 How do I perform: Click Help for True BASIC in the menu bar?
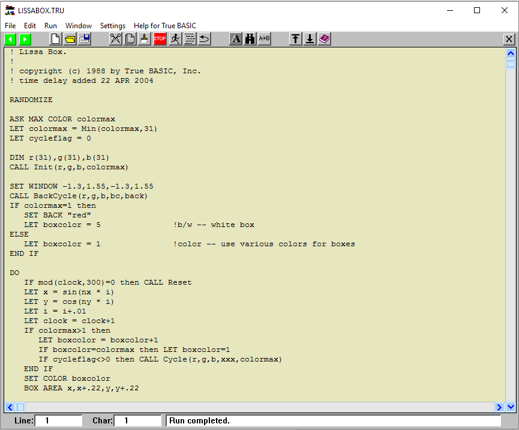pos(165,25)
